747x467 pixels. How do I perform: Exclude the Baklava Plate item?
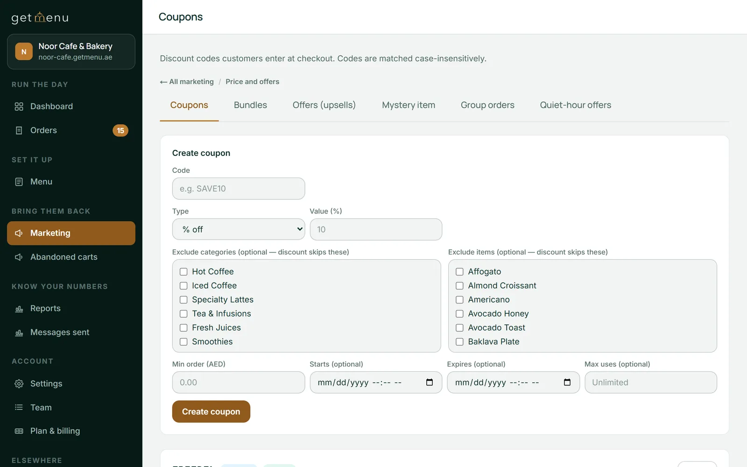click(x=459, y=342)
